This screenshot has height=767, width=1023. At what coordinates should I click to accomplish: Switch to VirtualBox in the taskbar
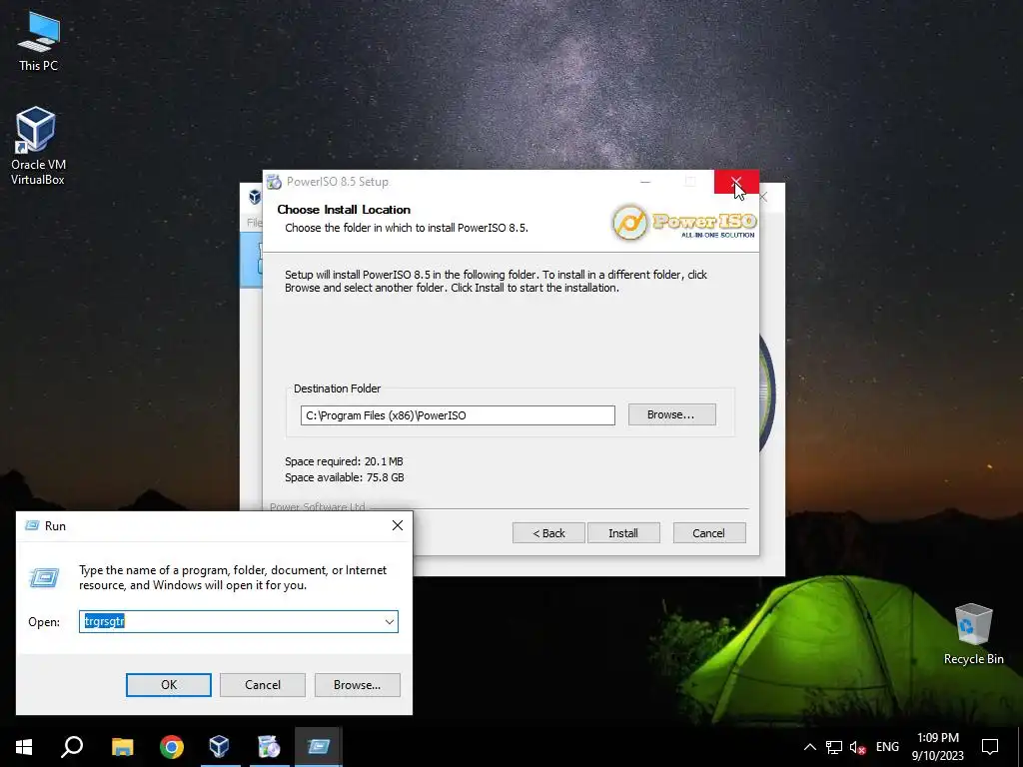coord(219,747)
